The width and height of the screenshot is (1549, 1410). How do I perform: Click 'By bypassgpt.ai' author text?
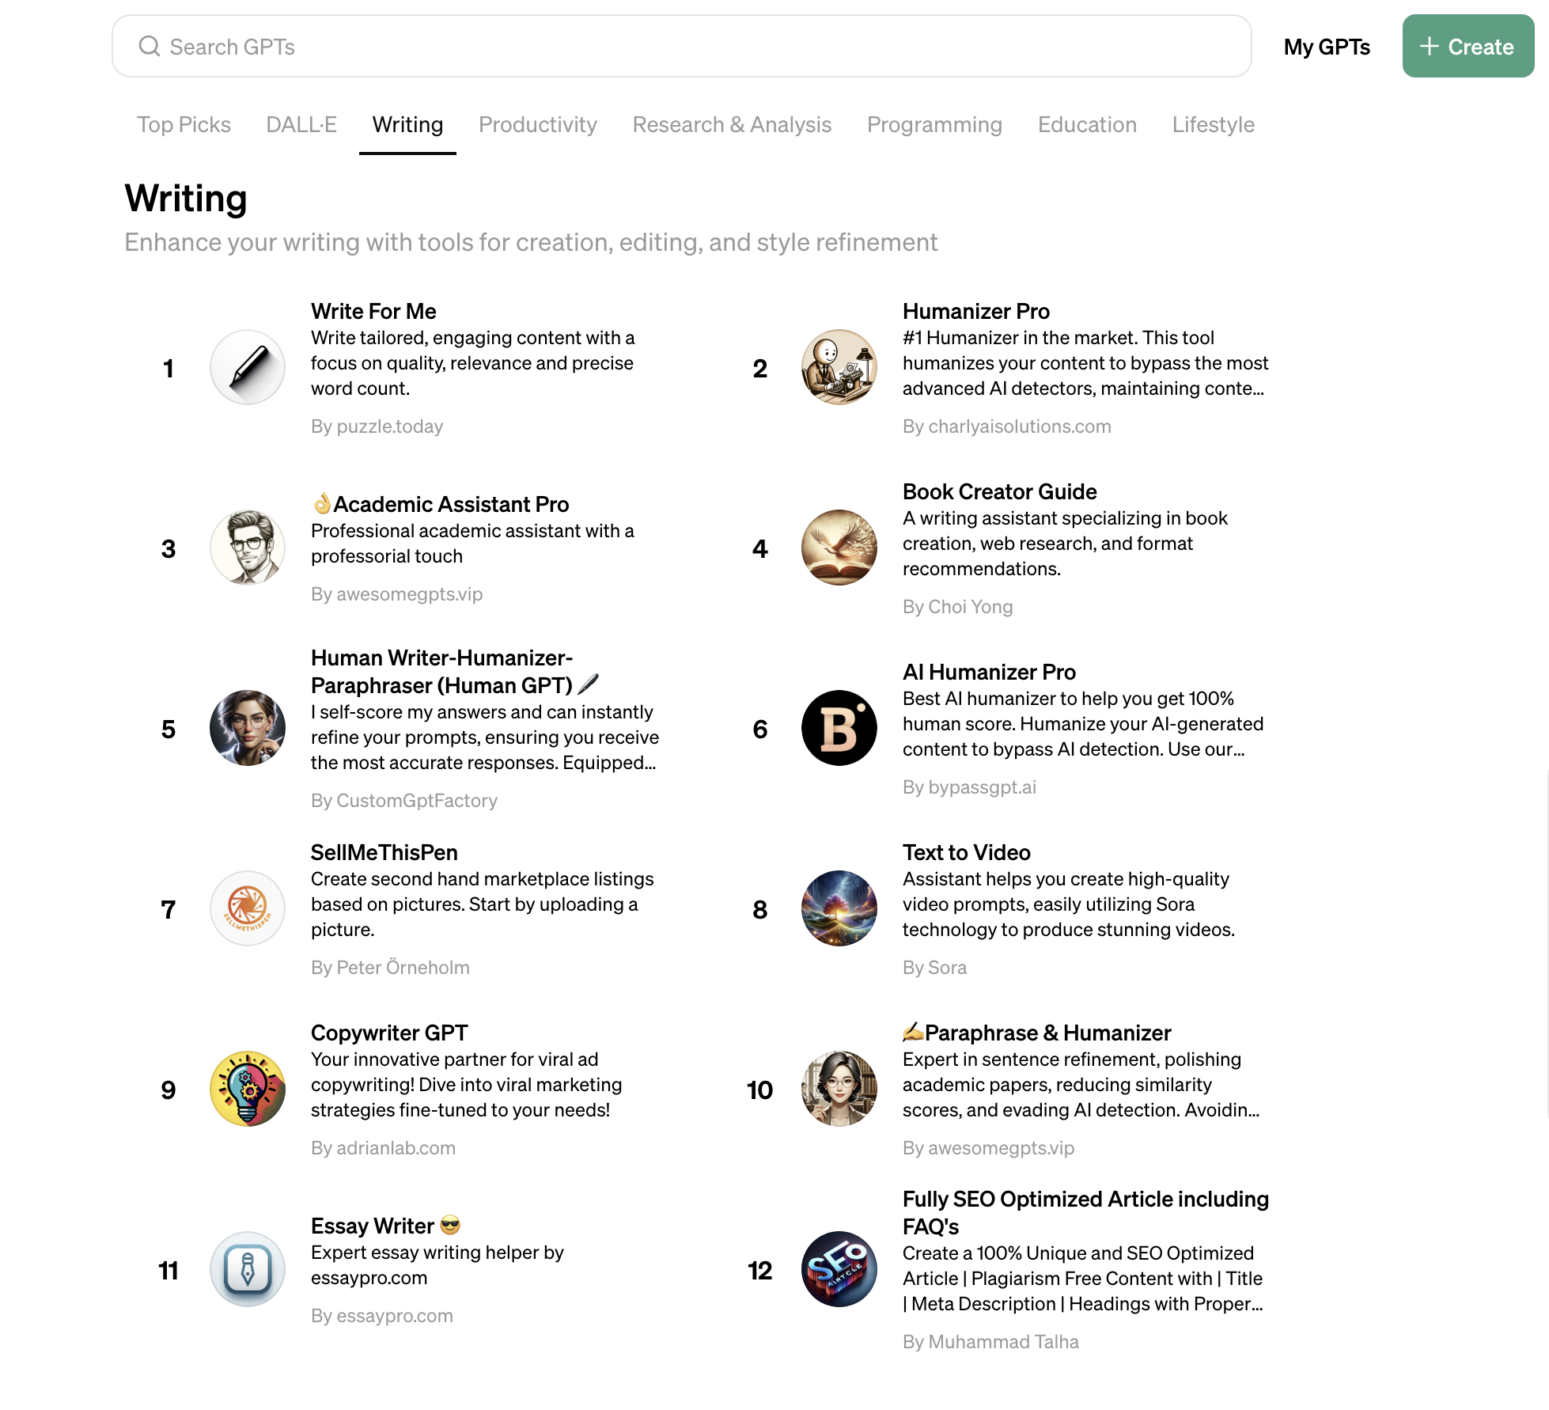pyautogui.click(x=969, y=787)
